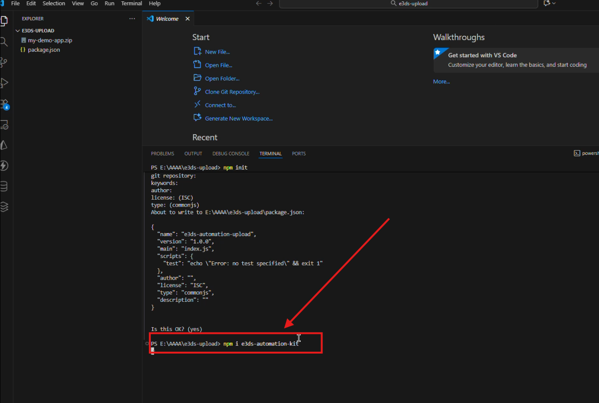Switch to the PROBLEMS panel tab

pyautogui.click(x=162, y=153)
